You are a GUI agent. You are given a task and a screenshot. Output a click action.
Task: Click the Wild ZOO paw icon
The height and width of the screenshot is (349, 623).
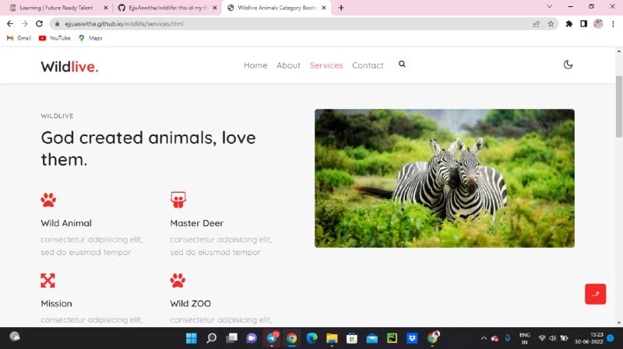click(x=178, y=281)
